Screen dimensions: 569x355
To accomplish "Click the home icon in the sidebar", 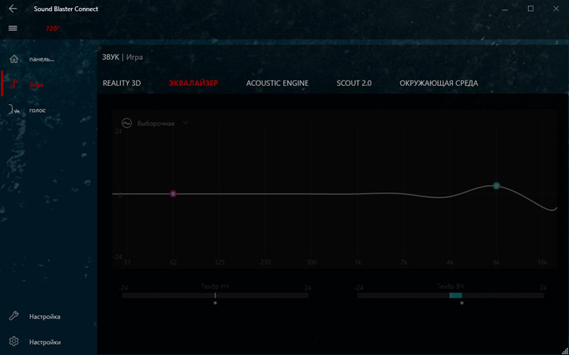I will pyautogui.click(x=13, y=59).
